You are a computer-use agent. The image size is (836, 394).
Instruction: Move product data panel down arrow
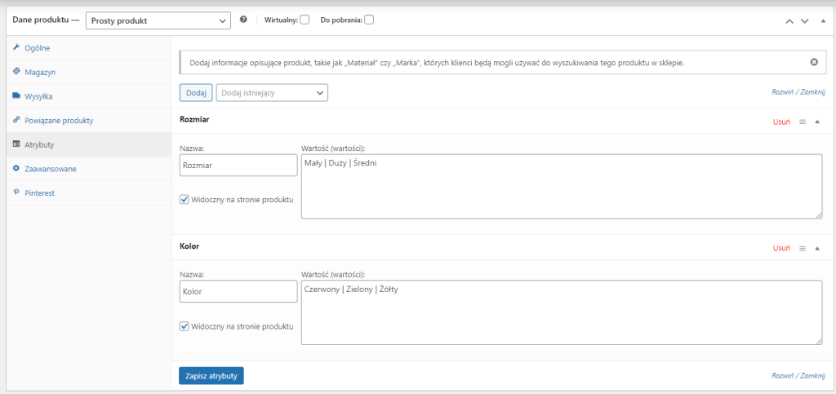point(805,21)
